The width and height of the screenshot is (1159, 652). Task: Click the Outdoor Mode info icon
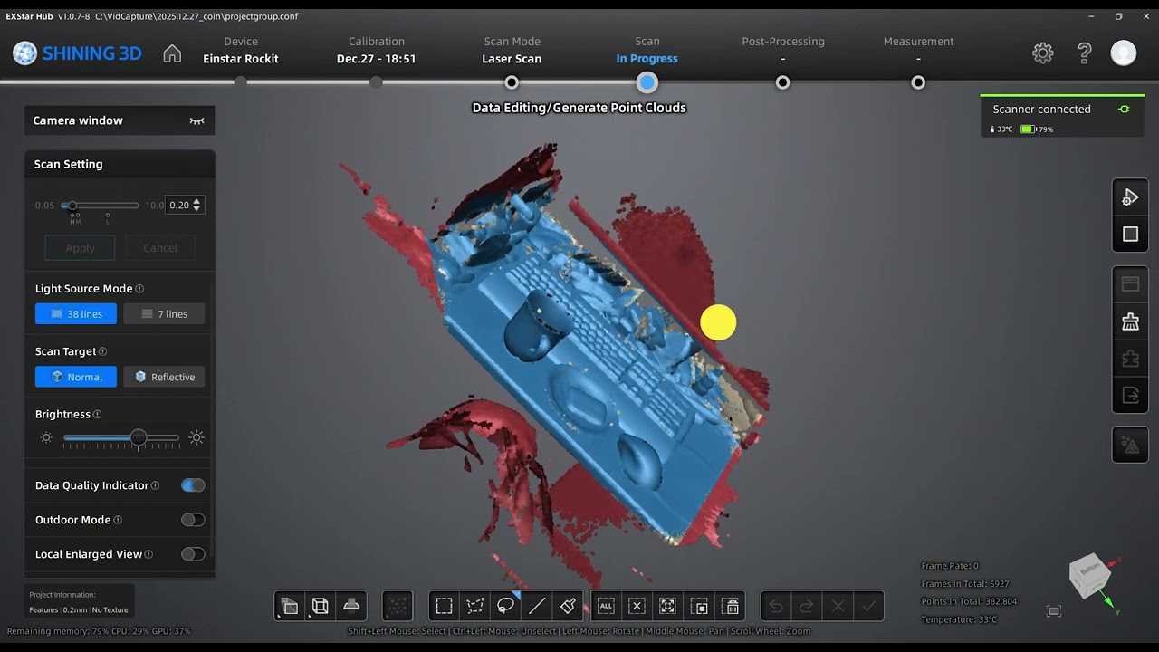click(118, 520)
